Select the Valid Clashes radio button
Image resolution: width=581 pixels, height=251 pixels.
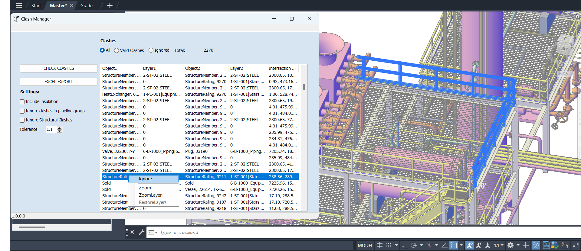click(117, 50)
